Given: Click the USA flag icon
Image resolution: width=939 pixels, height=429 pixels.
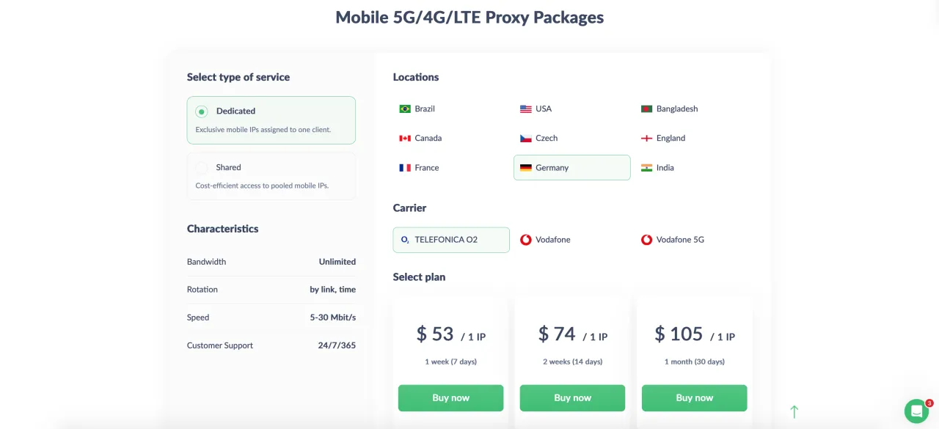Looking at the screenshot, I should coord(526,109).
